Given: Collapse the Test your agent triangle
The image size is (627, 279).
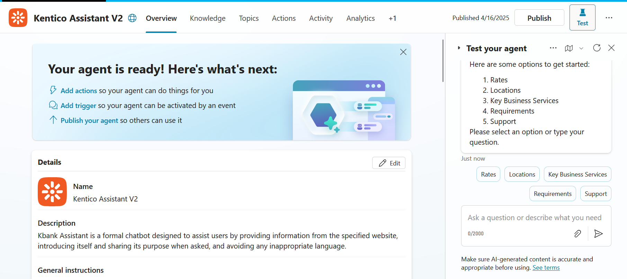Looking at the screenshot, I should [459, 48].
